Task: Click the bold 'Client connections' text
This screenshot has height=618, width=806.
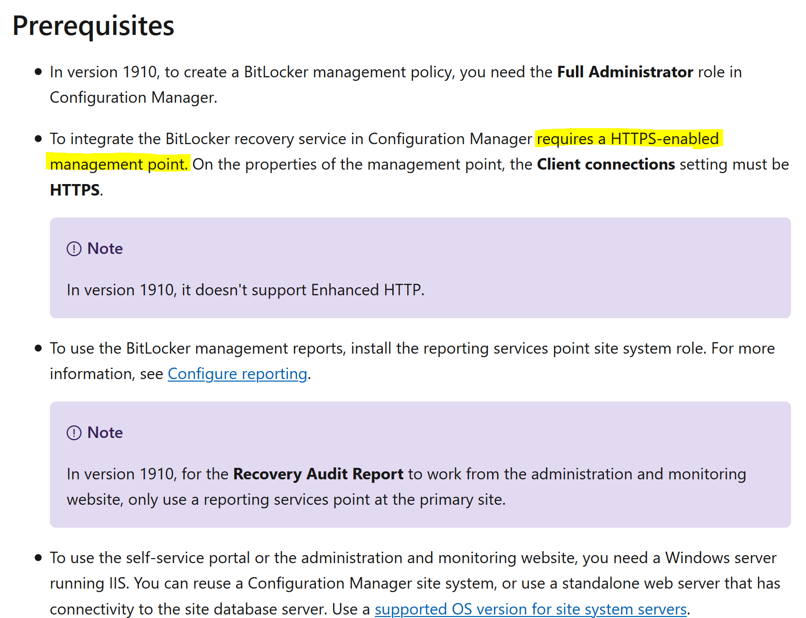Action: [606, 164]
